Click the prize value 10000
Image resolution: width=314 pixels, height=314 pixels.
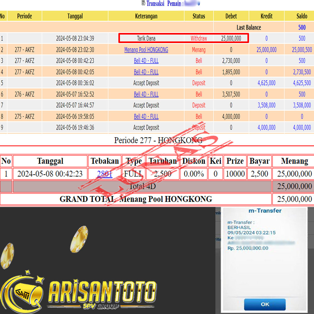tap(235, 174)
